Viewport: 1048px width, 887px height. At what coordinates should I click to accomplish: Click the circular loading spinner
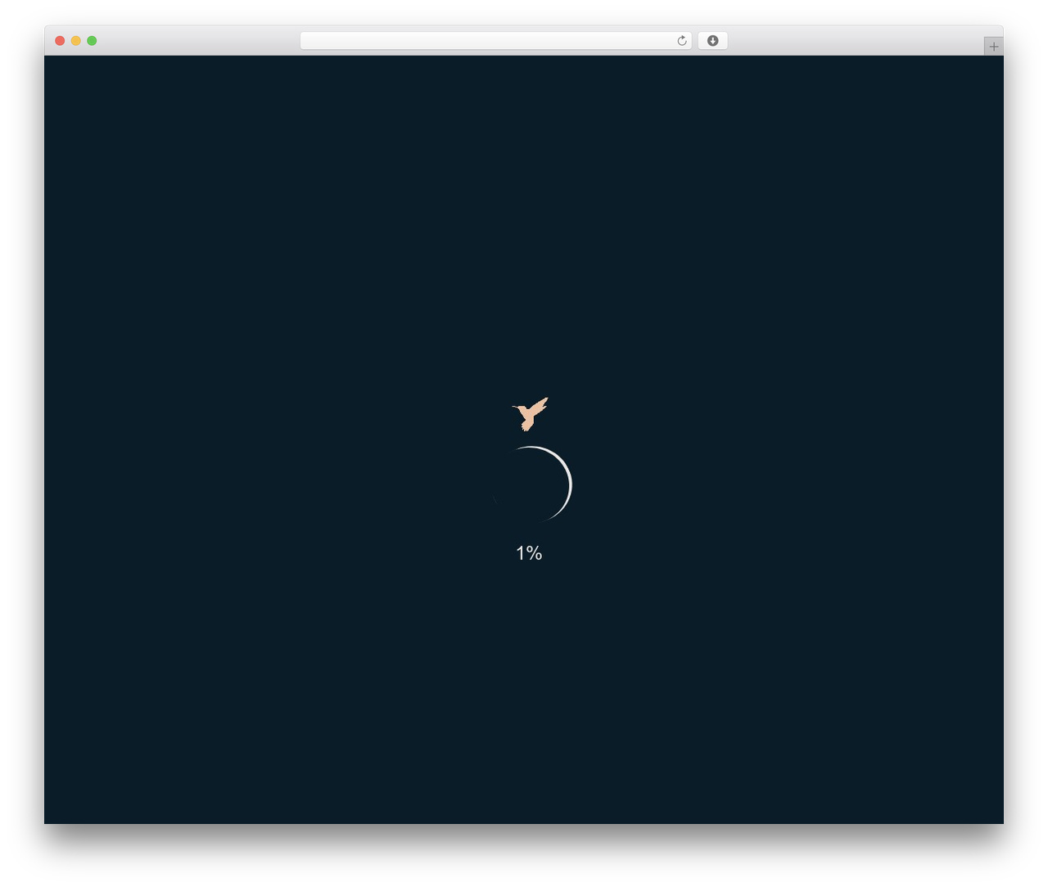pyautogui.click(x=531, y=484)
